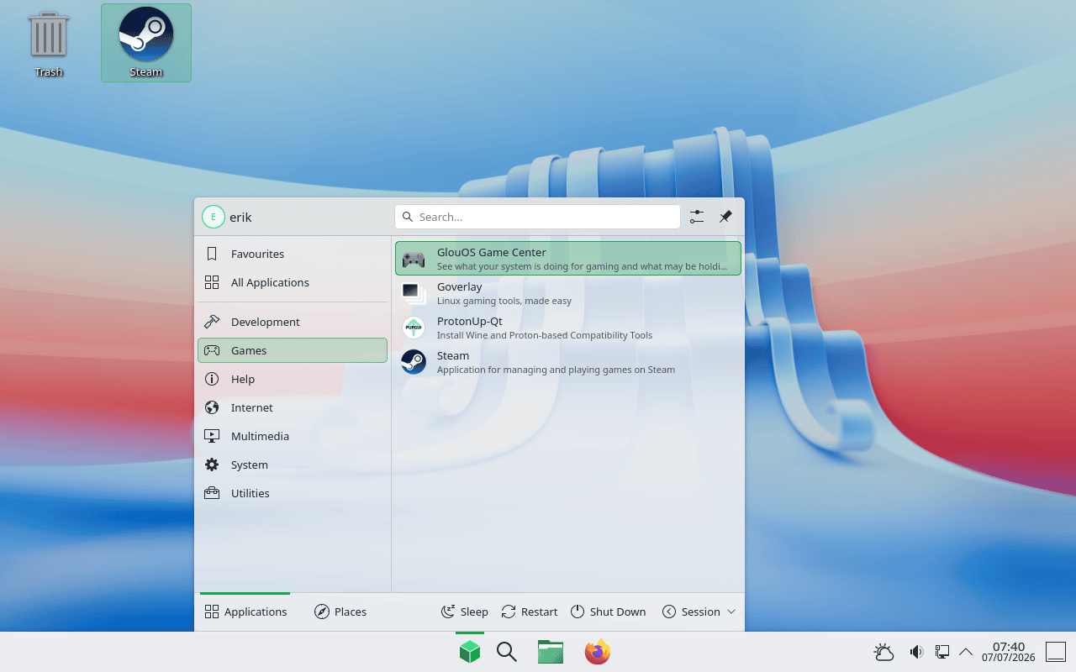The width and height of the screenshot is (1076, 672).
Task: Click the Firefox icon in the taskbar
Action: (x=598, y=652)
